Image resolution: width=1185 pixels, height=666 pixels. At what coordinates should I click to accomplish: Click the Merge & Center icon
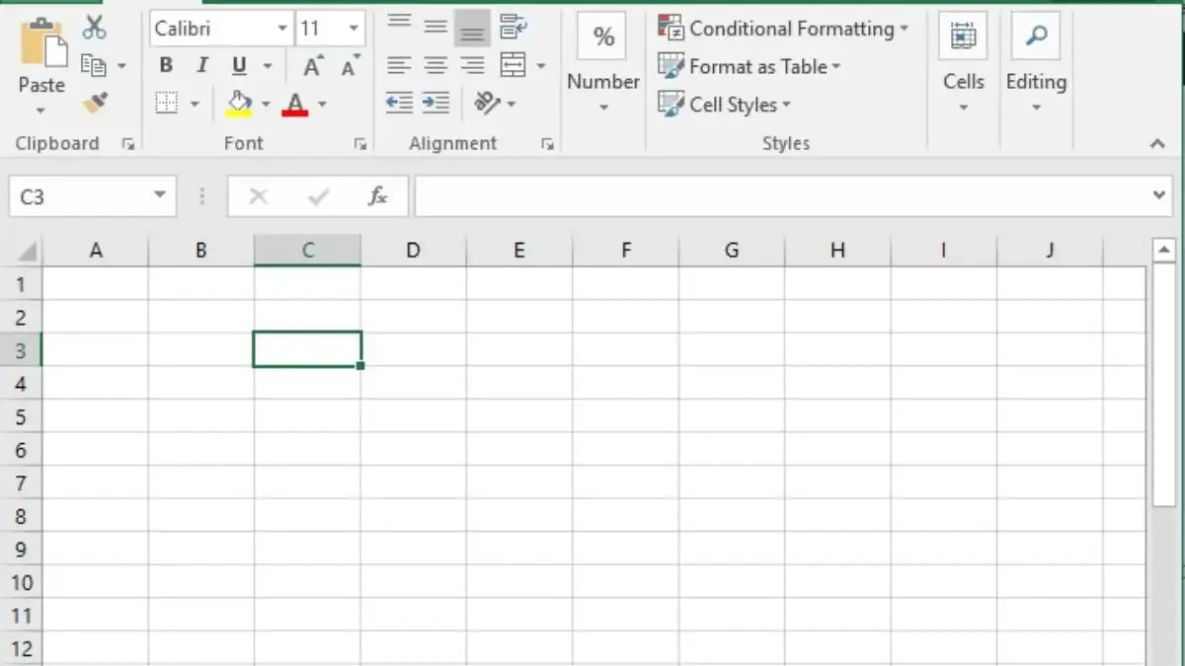click(x=513, y=66)
